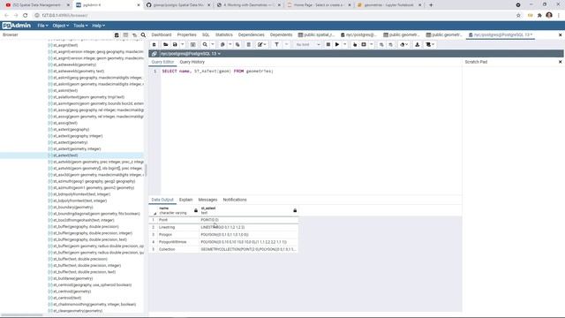The width and height of the screenshot is (565, 318).
Task: Click the Commit transaction toolbar icon
Action: pos(381,45)
